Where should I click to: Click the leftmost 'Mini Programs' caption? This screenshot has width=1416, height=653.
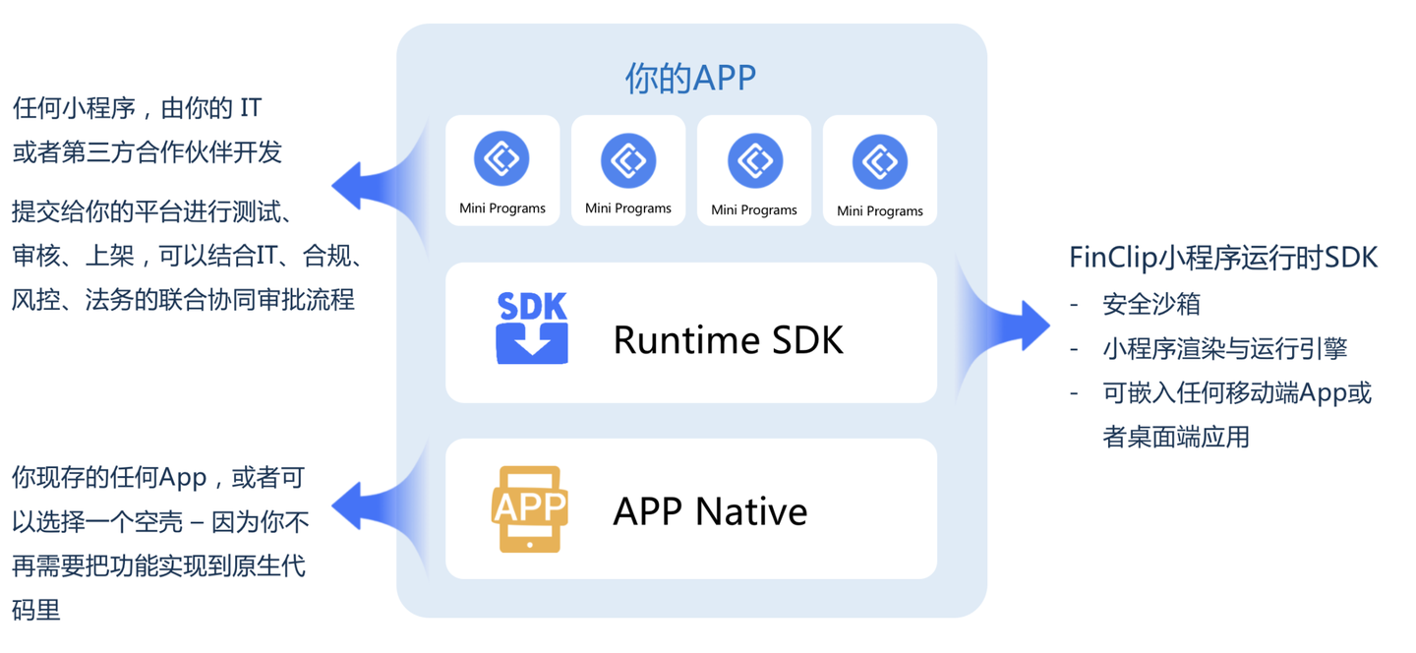pyautogui.click(x=502, y=208)
